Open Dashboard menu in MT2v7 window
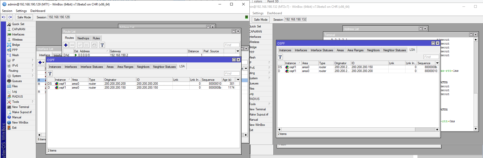 click(274, 13)
